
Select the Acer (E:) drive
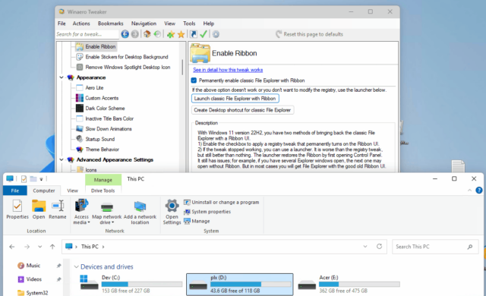(349, 284)
